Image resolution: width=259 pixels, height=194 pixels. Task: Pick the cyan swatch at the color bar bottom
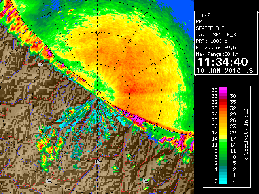[223, 181]
